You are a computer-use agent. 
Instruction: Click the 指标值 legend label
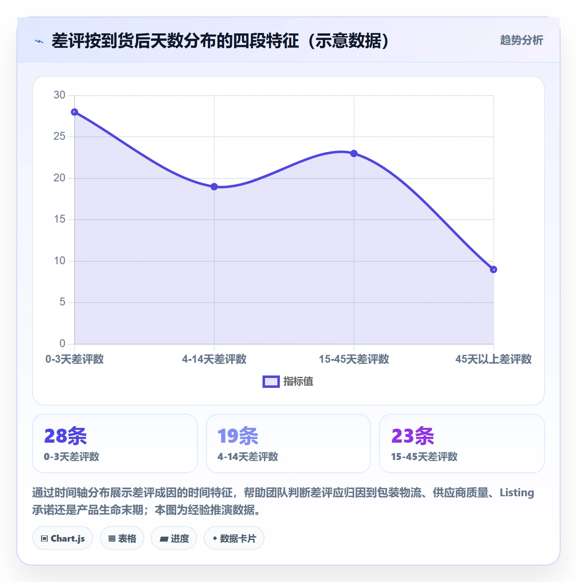[298, 382]
